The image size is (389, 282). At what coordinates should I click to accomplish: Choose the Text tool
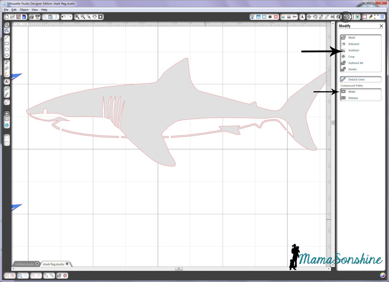click(6, 82)
